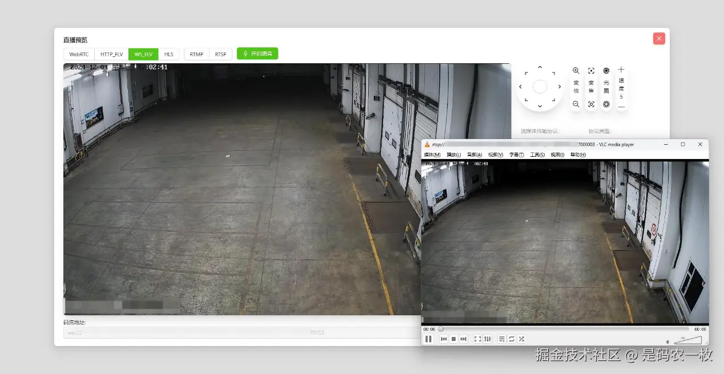Screen dimensions: 724x374
Task: Stop playback in VLC
Action: (x=453, y=339)
